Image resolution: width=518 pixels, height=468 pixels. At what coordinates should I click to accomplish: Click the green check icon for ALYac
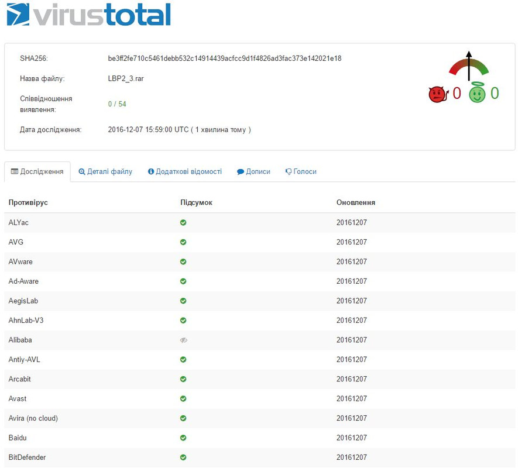pyautogui.click(x=183, y=223)
